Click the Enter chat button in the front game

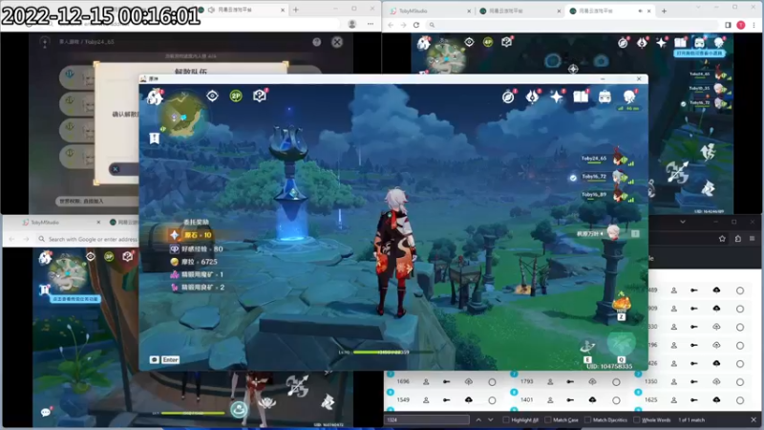pyautogui.click(x=170, y=360)
